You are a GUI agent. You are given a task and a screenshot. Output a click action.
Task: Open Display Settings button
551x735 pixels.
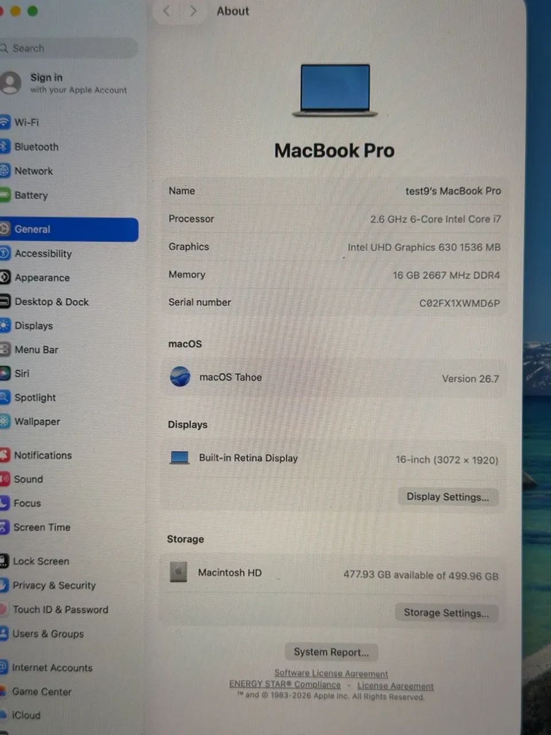(x=448, y=497)
